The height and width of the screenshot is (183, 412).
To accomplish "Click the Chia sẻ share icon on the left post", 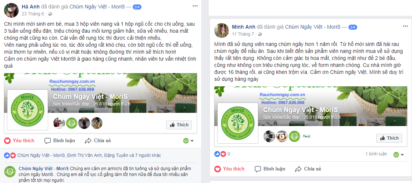I will tap(88, 141).
